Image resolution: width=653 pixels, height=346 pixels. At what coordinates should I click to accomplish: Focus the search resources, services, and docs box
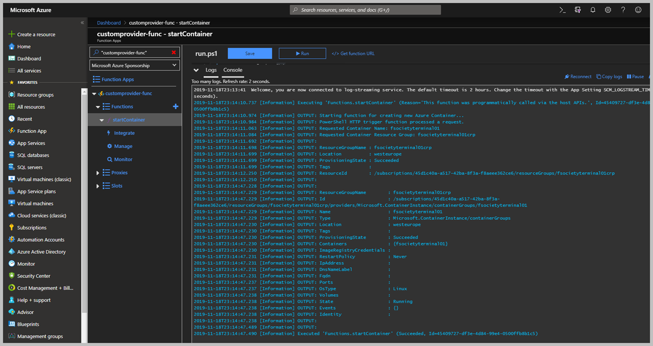click(365, 10)
